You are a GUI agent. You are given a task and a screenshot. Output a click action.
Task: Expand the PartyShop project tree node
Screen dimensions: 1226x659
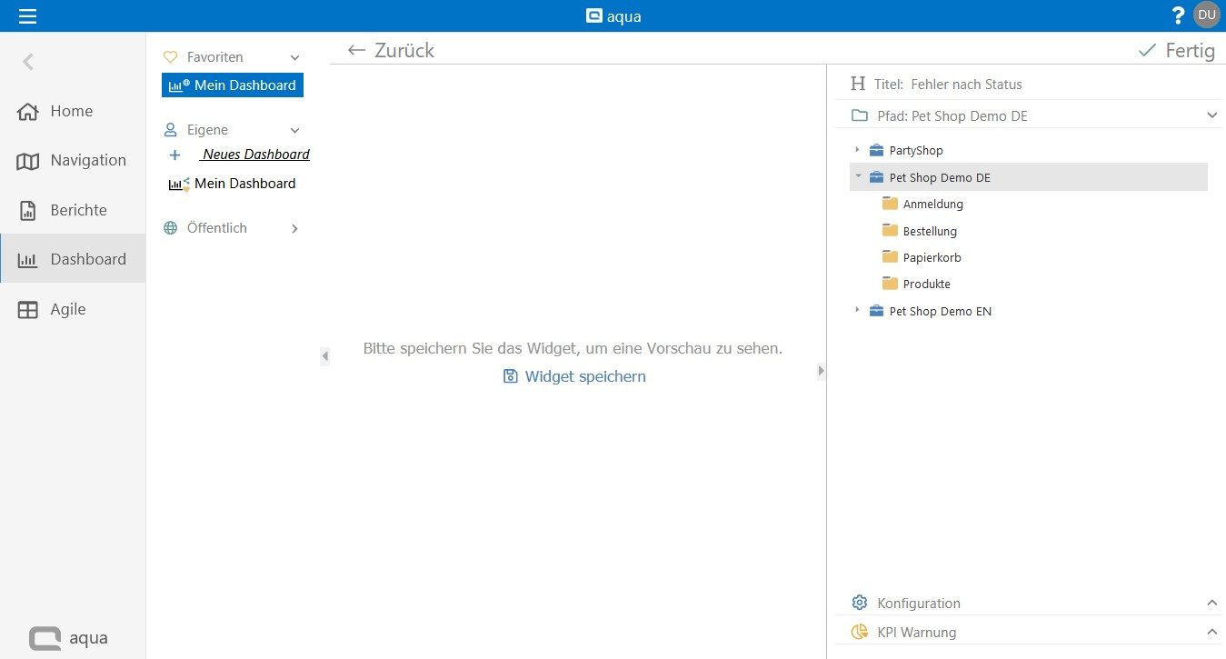857,150
